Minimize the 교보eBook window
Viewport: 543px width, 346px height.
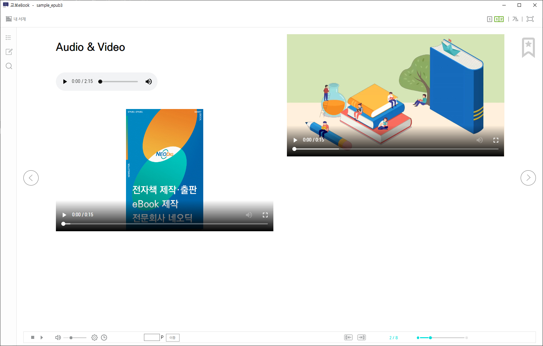tap(504, 5)
